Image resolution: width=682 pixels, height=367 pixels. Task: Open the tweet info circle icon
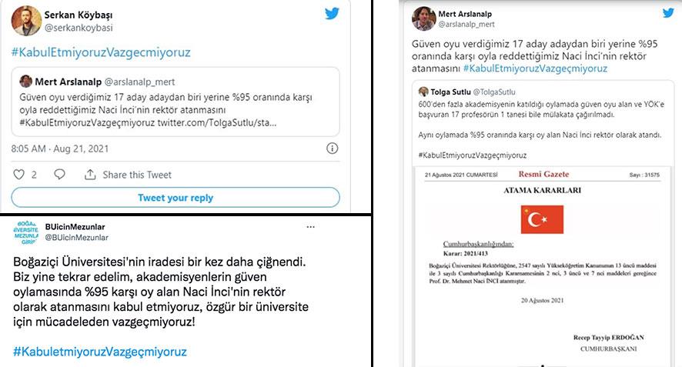[x=332, y=148]
